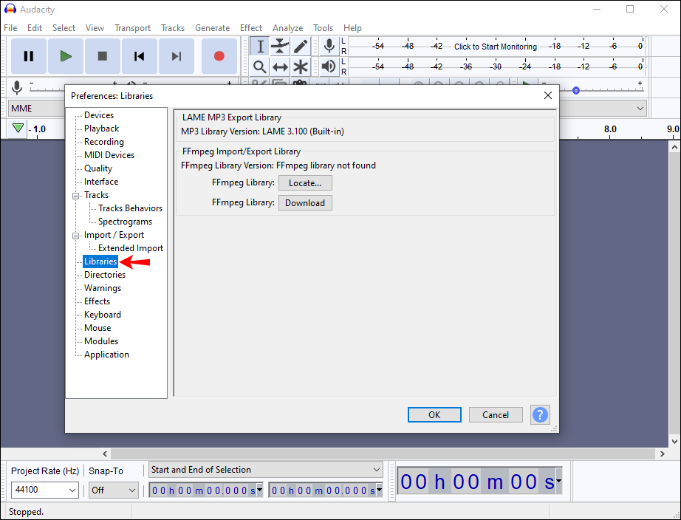Screen dimensions: 681x520
Task: Open the Generate menu
Action: 213,28
